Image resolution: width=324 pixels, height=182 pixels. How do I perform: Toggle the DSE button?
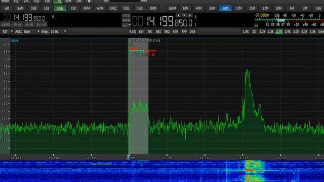click(192, 31)
